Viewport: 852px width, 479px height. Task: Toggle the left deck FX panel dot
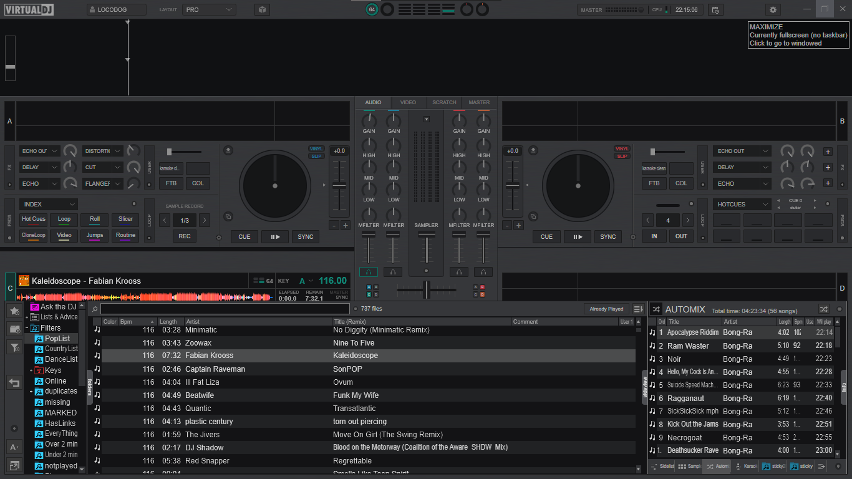click(x=9, y=185)
